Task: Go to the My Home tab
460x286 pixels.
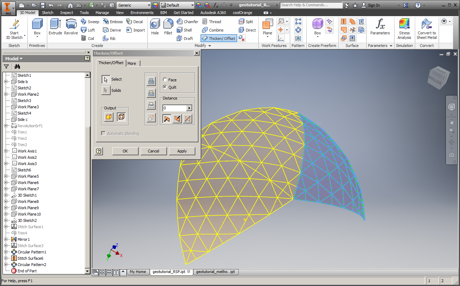Action: tap(138, 272)
